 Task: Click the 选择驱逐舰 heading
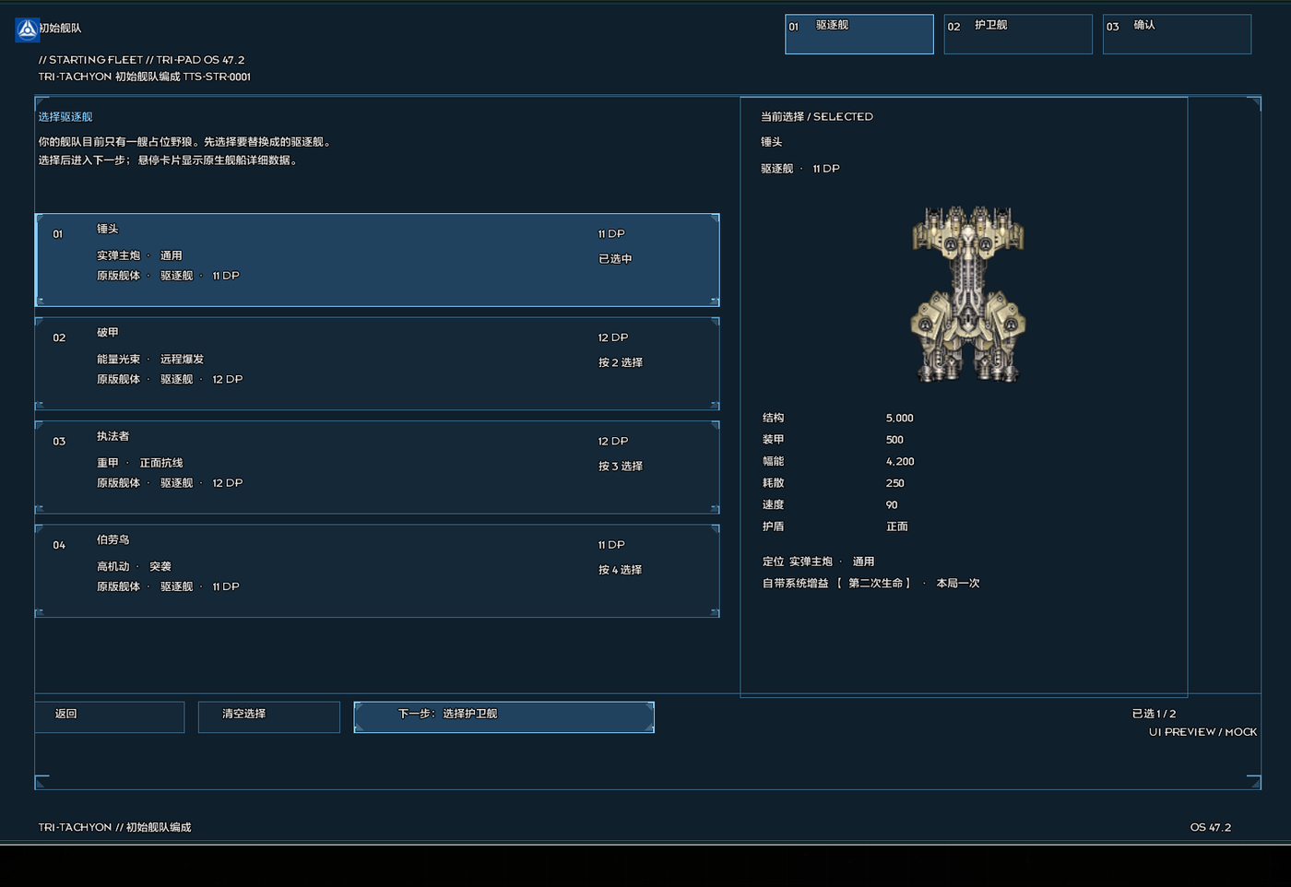point(65,117)
